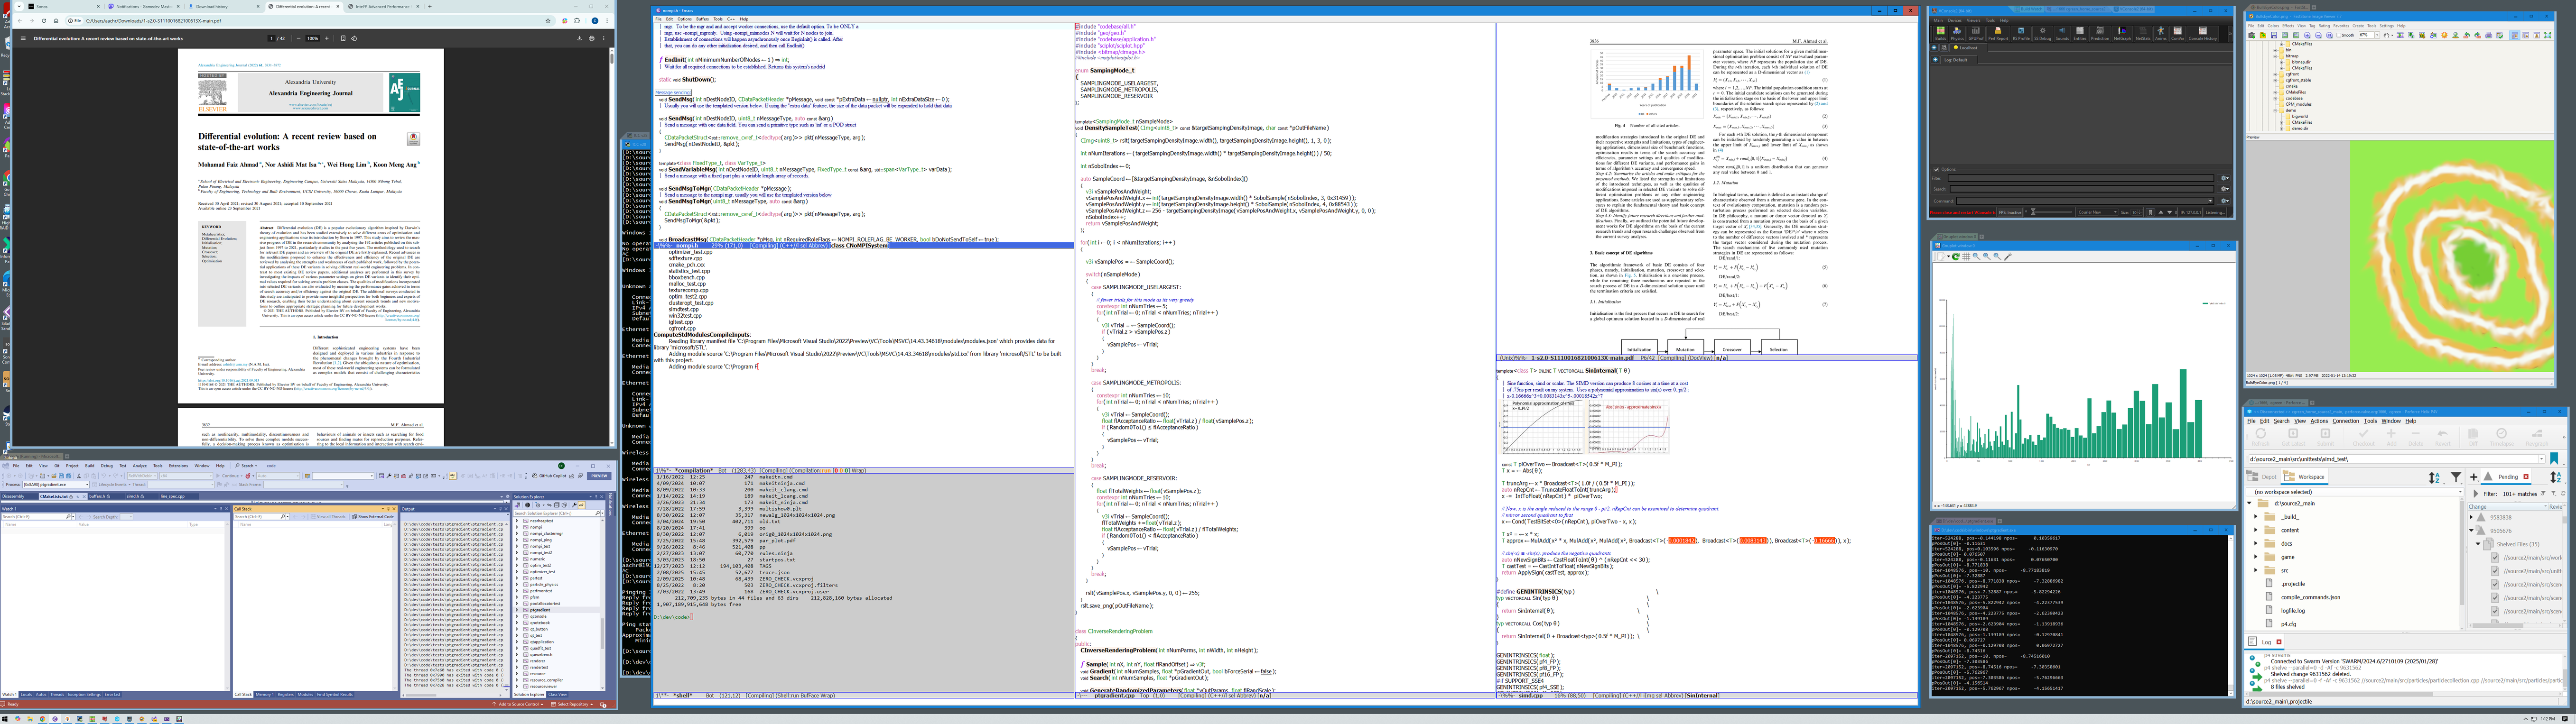
Task: Pin the Call Stack panel
Action: click(388, 509)
